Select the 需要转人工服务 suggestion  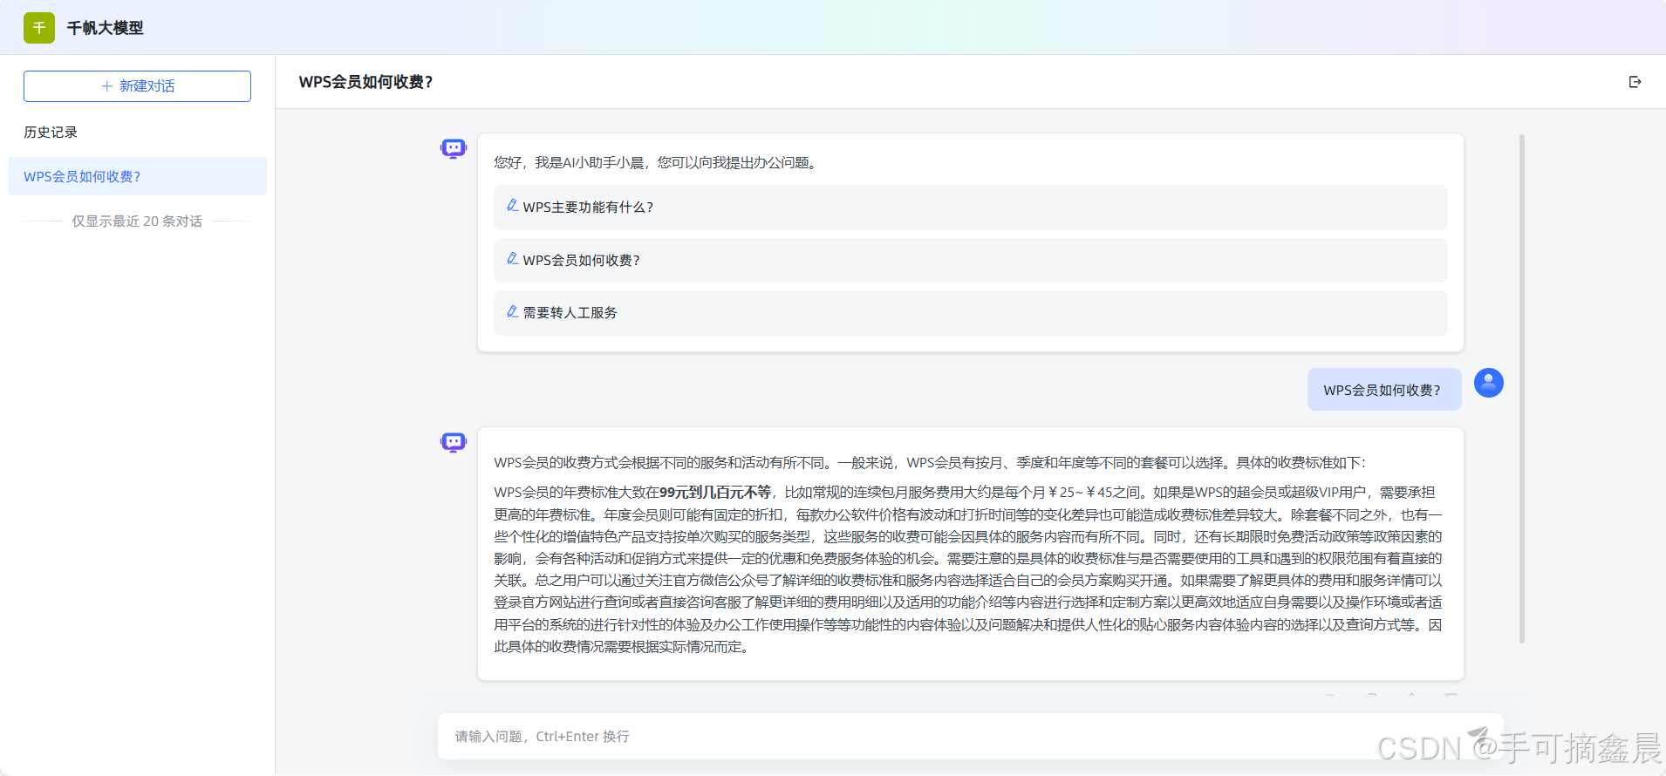(x=970, y=313)
